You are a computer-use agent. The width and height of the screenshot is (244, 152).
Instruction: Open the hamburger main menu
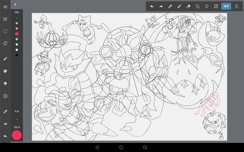click(x=5, y=7)
